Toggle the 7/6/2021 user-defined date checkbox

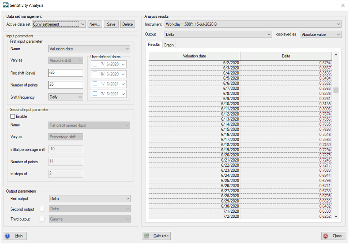[95, 94]
